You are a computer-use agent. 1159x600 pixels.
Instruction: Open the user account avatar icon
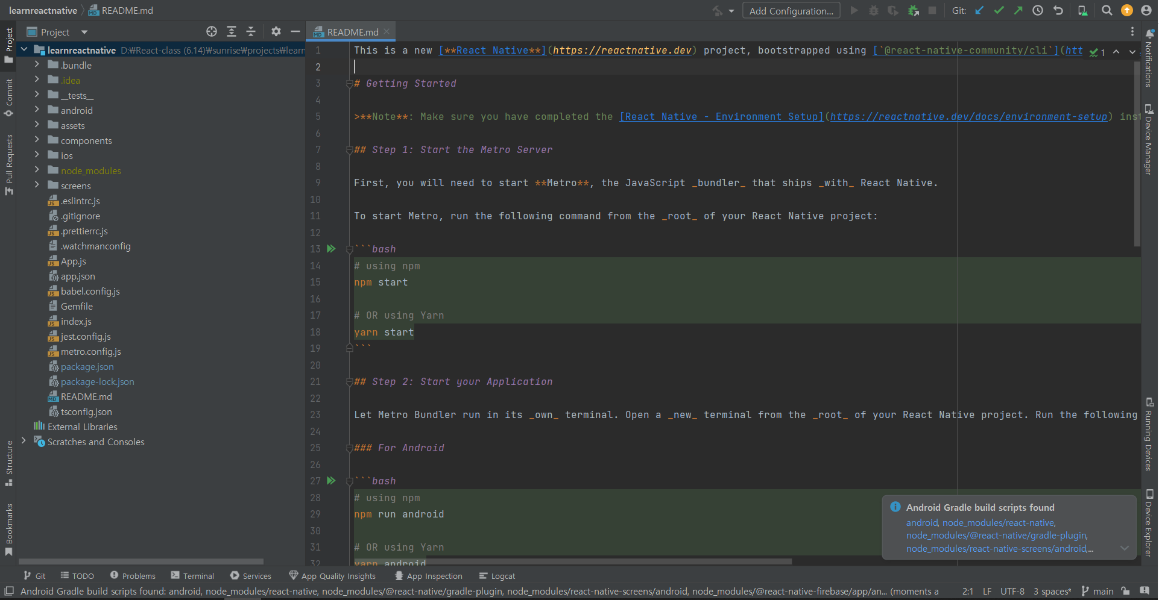(1146, 11)
